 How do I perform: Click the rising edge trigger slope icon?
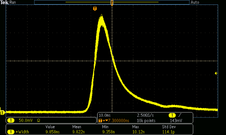click(180, 115)
